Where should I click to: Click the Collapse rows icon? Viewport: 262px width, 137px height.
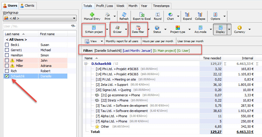(x=200, y=15)
